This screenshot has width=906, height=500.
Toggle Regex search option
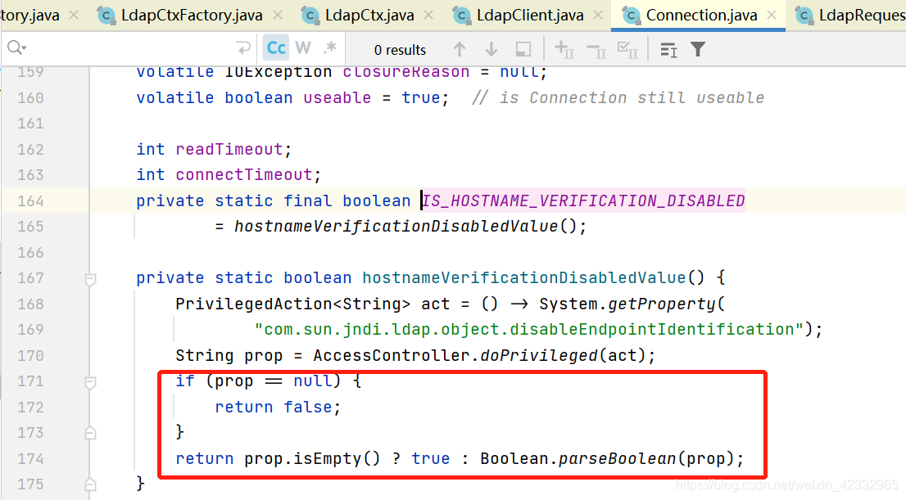coord(330,48)
